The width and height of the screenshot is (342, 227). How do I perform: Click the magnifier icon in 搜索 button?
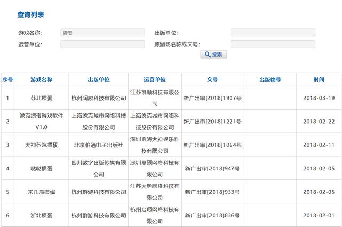207,55
